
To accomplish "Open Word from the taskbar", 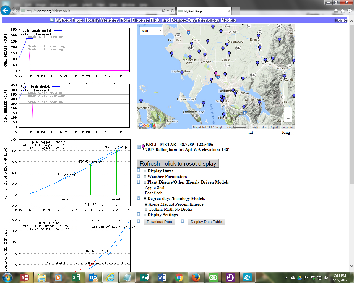I will [162, 277].
